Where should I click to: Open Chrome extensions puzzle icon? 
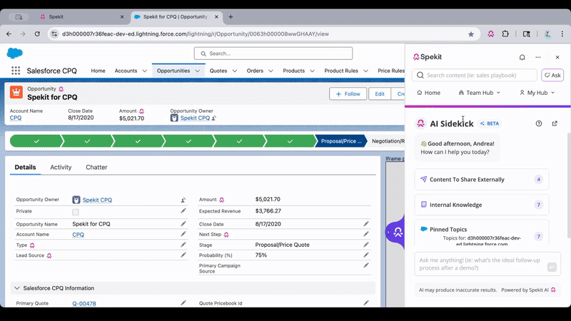pyautogui.click(x=505, y=34)
